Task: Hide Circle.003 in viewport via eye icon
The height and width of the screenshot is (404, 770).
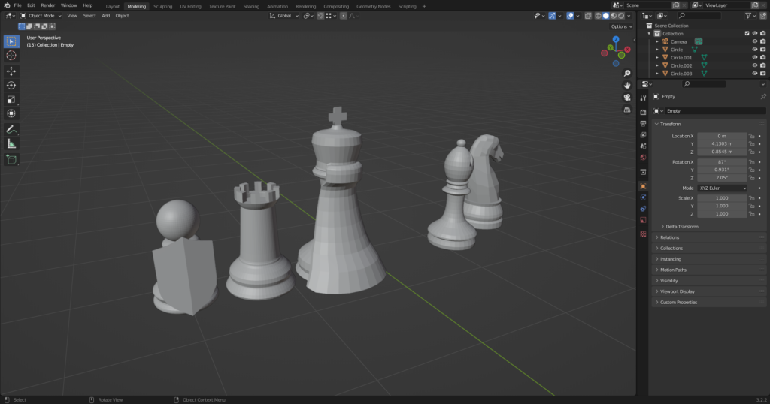Action: (x=755, y=74)
